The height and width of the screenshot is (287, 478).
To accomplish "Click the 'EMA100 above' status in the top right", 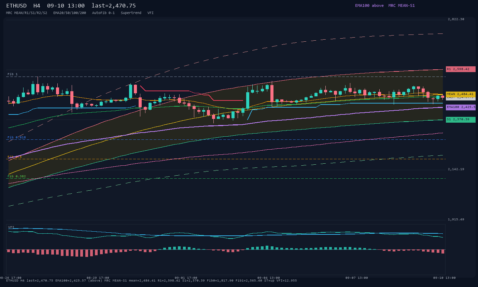I will (x=369, y=5).
